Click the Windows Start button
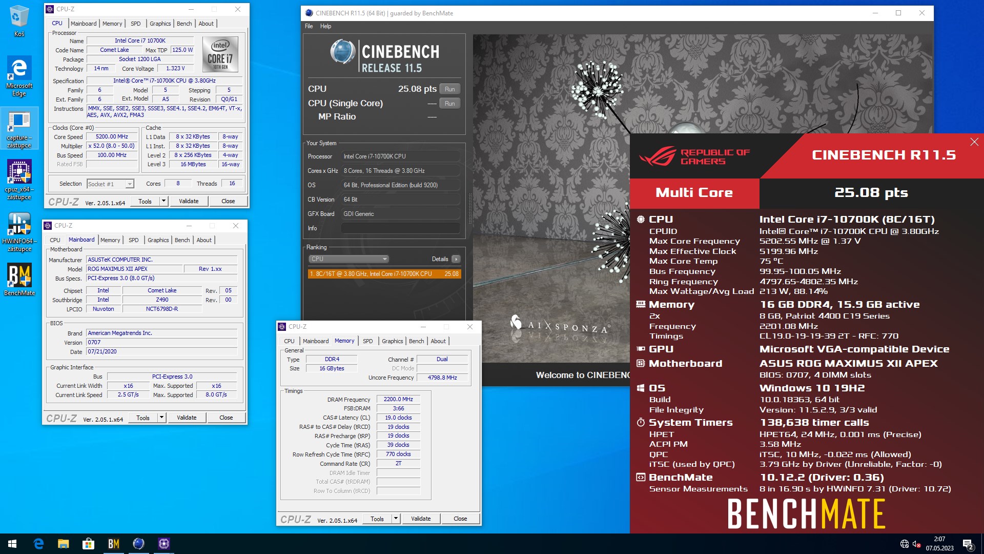The image size is (984, 554). pyautogui.click(x=12, y=544)
